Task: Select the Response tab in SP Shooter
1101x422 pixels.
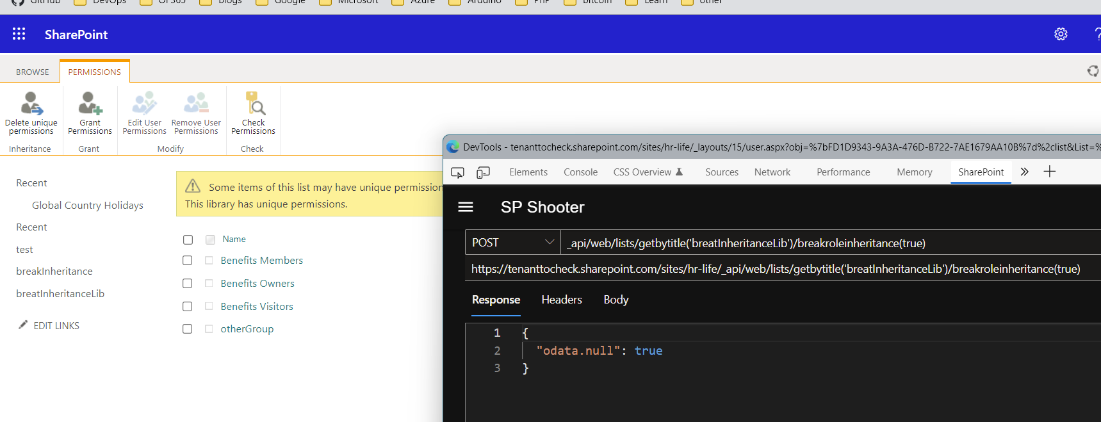Action: point(496,300)
